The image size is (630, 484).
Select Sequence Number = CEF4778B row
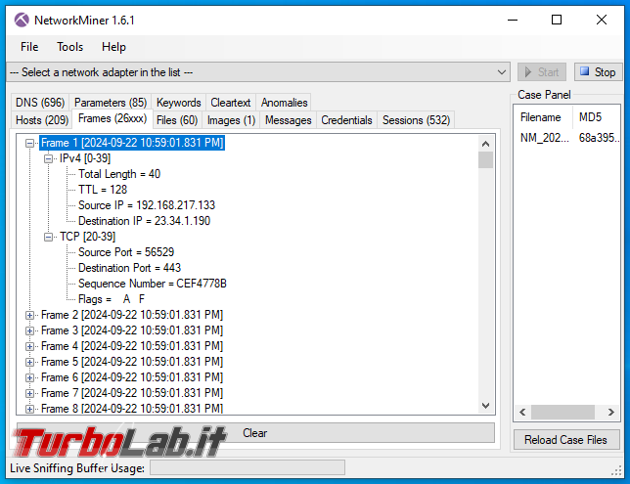[153, 284]
